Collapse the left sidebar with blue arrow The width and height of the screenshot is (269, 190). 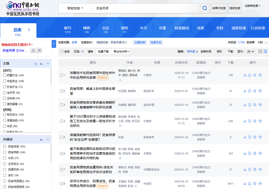tap(54, 44)
